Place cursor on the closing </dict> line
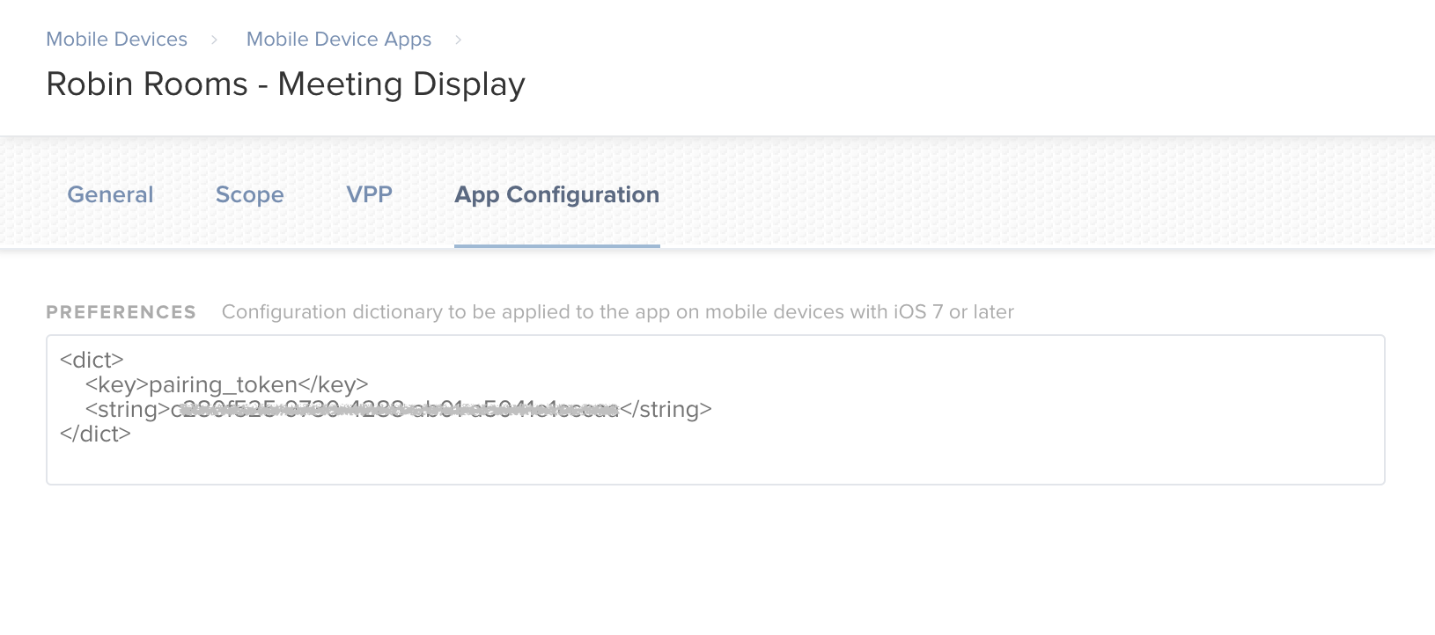The image size is (1435, 635). click(95, 434)
